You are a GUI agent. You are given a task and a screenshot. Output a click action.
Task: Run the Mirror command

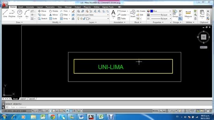(53, 15)
